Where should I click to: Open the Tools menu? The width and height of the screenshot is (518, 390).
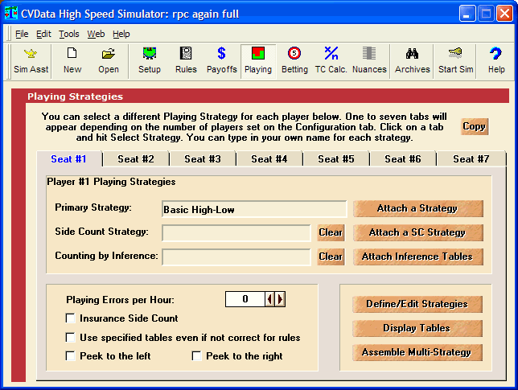tap(68, 34)
